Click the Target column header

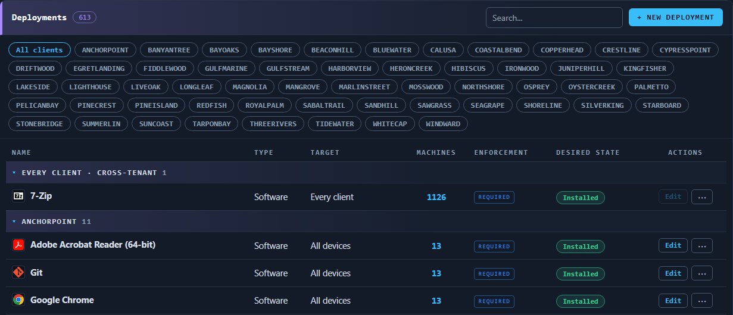point(325,152)
